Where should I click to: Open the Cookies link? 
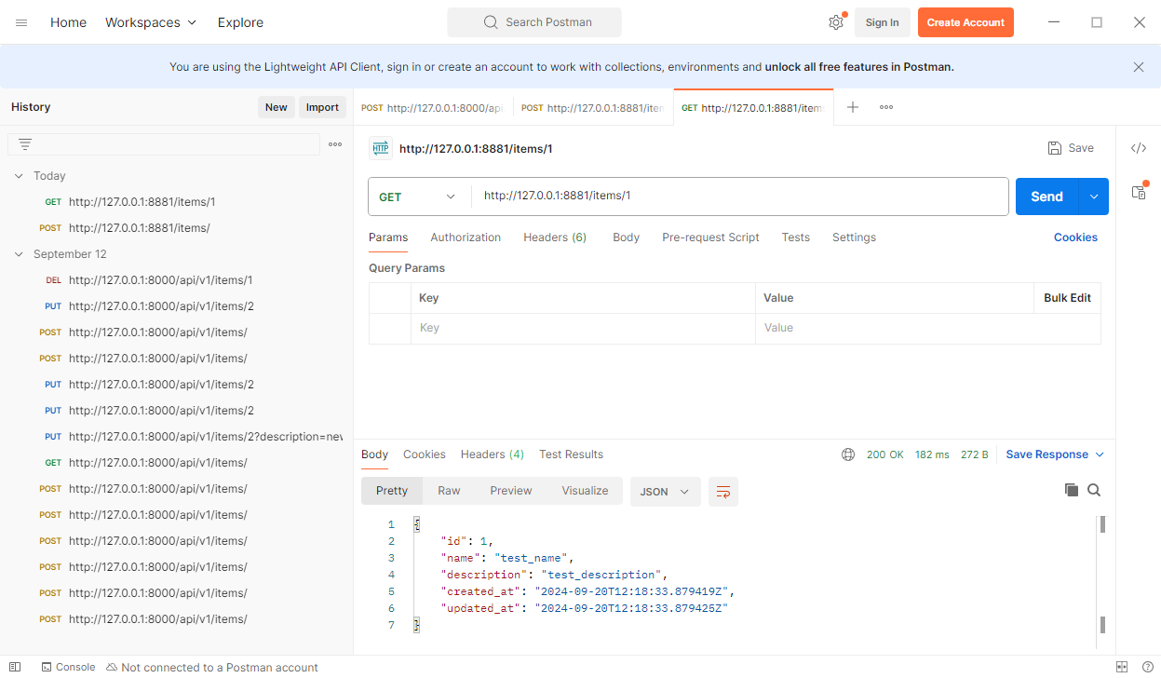1075,237
